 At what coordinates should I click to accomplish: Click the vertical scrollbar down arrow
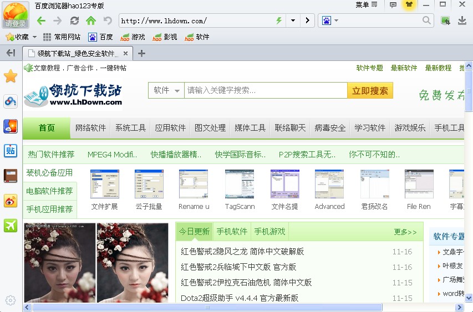[469, 298]
